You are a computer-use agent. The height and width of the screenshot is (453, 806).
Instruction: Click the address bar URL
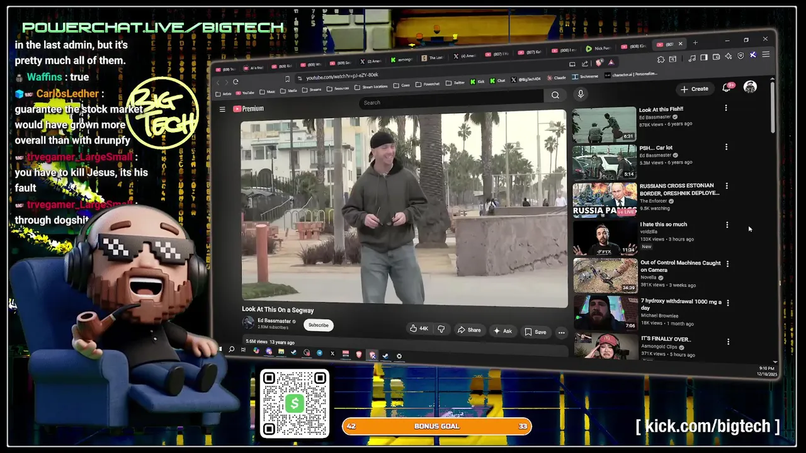[343, 77]
